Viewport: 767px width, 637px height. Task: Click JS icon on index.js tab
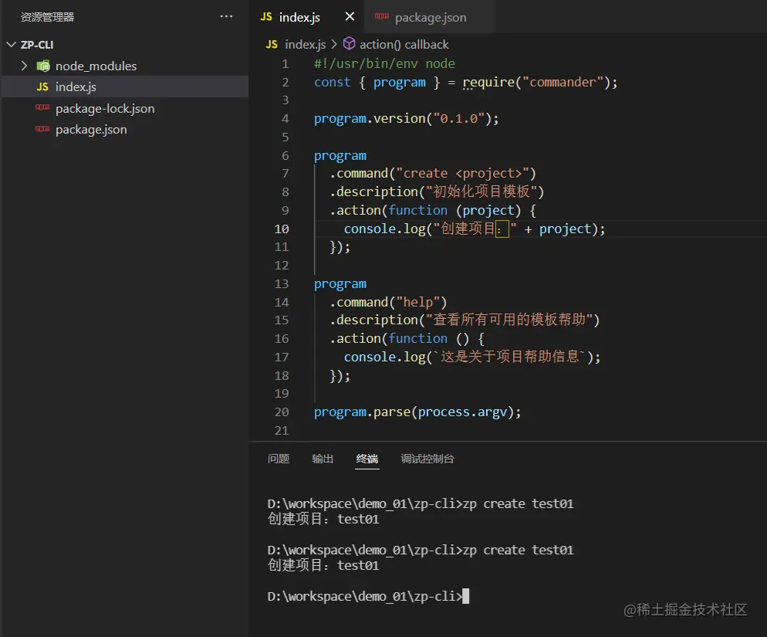coord(266,17)
